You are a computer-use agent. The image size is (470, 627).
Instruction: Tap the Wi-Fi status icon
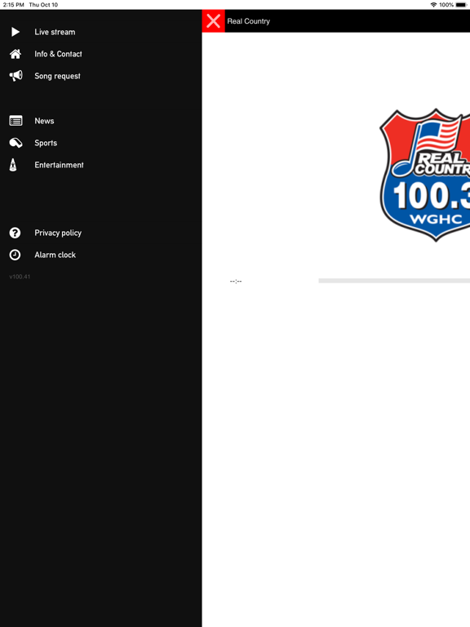433,5
